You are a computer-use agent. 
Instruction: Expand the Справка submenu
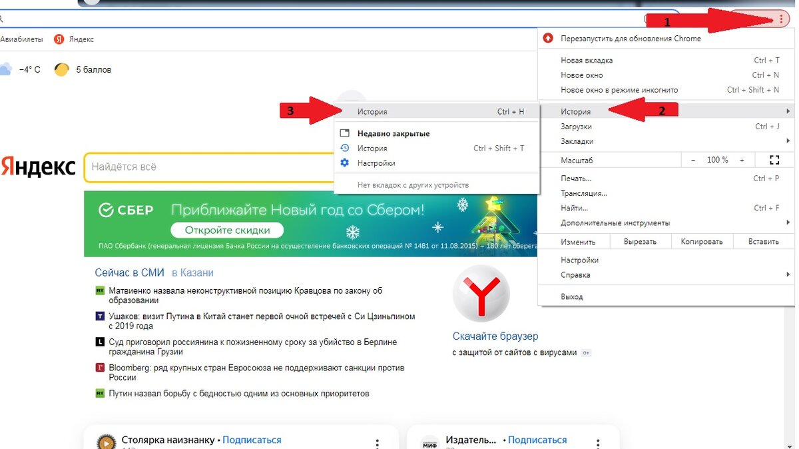(788, 274)
